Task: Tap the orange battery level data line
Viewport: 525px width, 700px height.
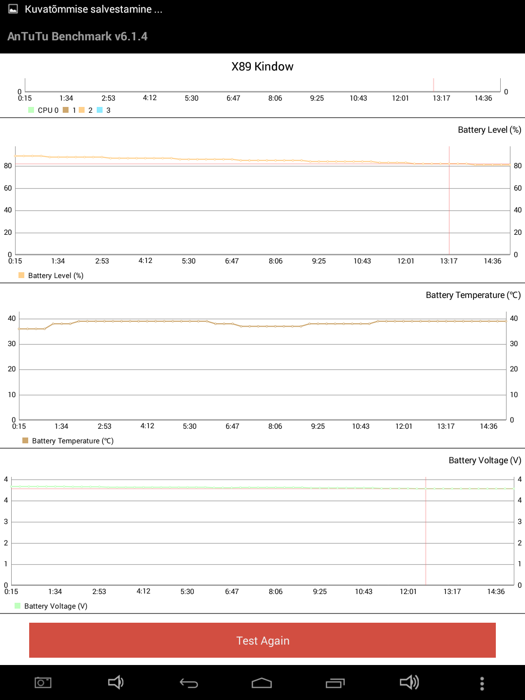Action: click(262, 160)
